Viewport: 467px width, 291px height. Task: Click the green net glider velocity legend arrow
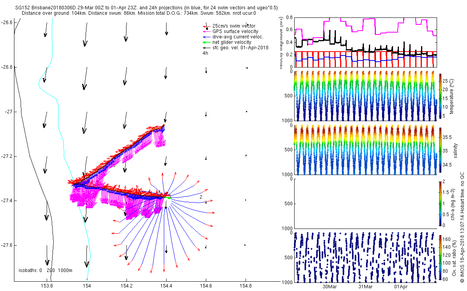[x=207, y=42]
